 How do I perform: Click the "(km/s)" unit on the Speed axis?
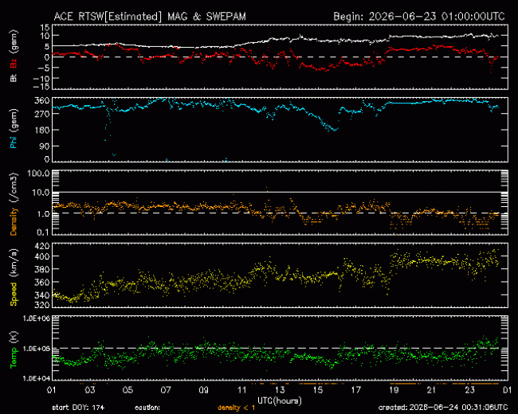[14, 264]
